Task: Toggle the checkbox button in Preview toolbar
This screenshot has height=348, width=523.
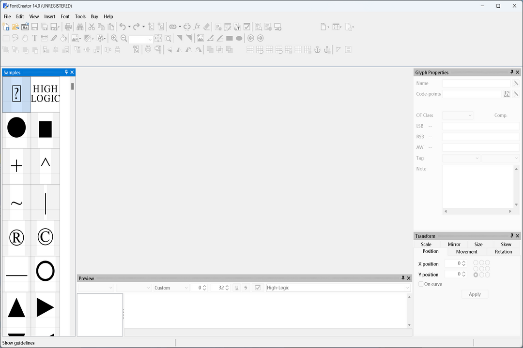Action: click(258, 288)
